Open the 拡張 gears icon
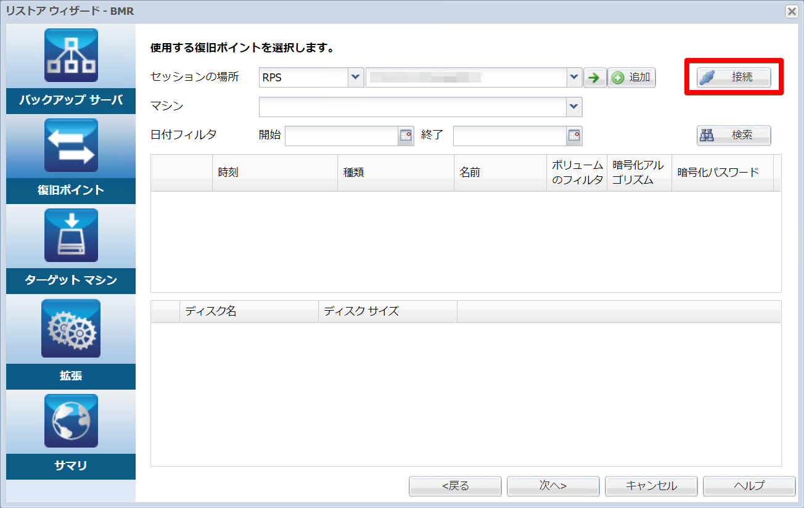This screenshot has width=804, height=508. pos(71,329)
